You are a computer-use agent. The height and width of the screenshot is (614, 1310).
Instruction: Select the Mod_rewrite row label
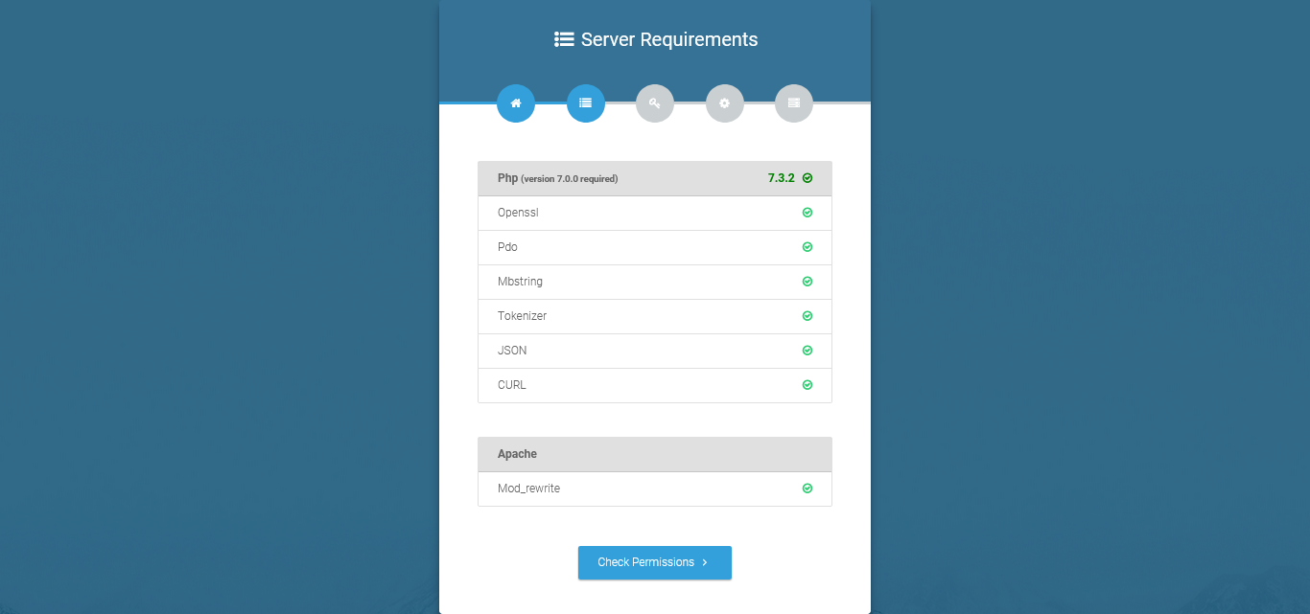(x=528, y=489)
